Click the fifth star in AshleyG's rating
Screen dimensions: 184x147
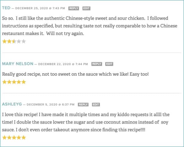tap(24, 138)
